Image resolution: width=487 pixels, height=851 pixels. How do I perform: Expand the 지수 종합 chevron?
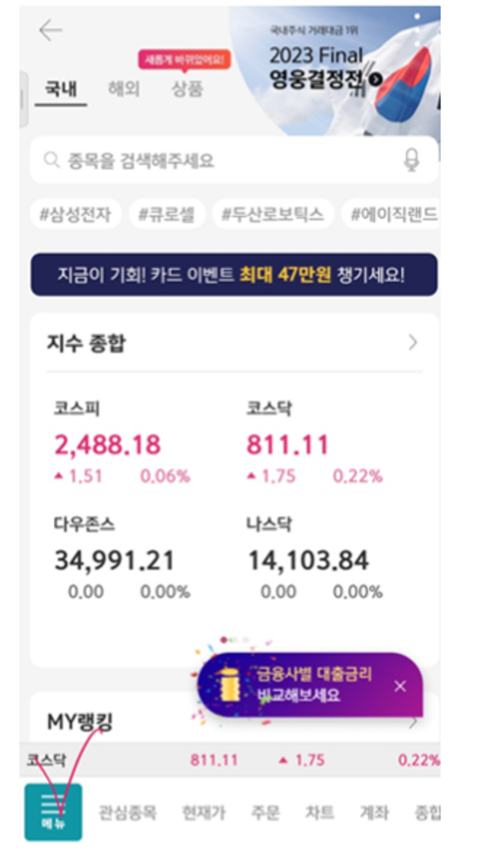(x=413, y=342)
